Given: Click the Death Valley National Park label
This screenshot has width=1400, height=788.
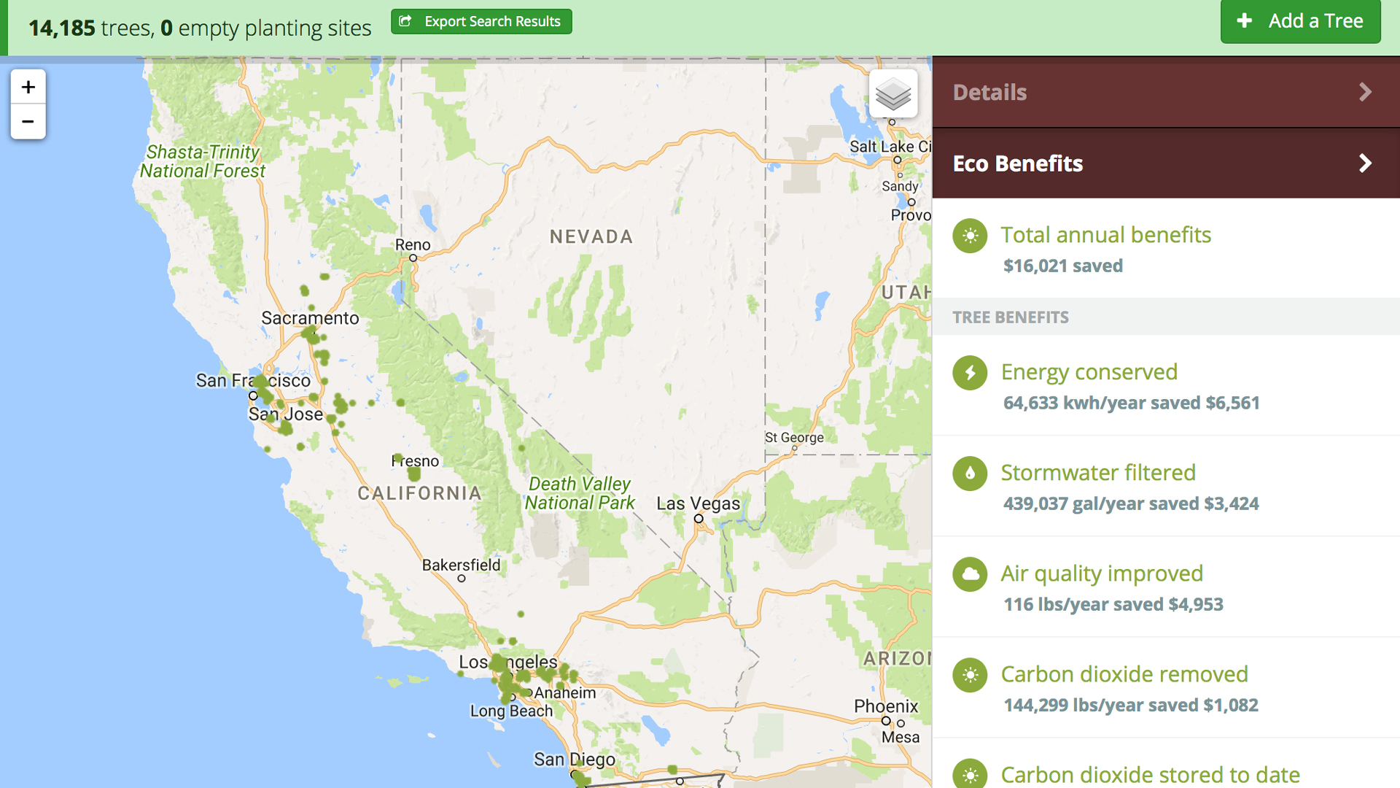Looking at the screenshot, I should pyautogui.click(x=580, y=493).
